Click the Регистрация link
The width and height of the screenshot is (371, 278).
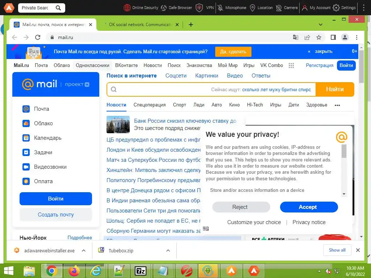(320, 65)
